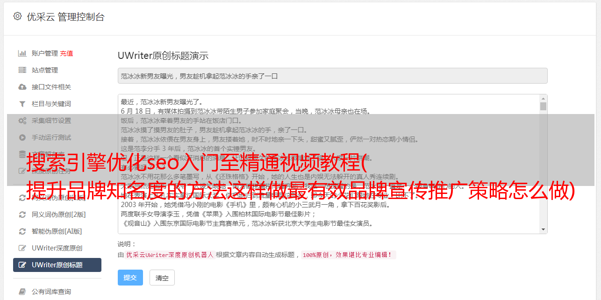This screenshot has height=300, width=601.
Task: Click the gears icon for 采集细节设置
Action: click(22, 121)
